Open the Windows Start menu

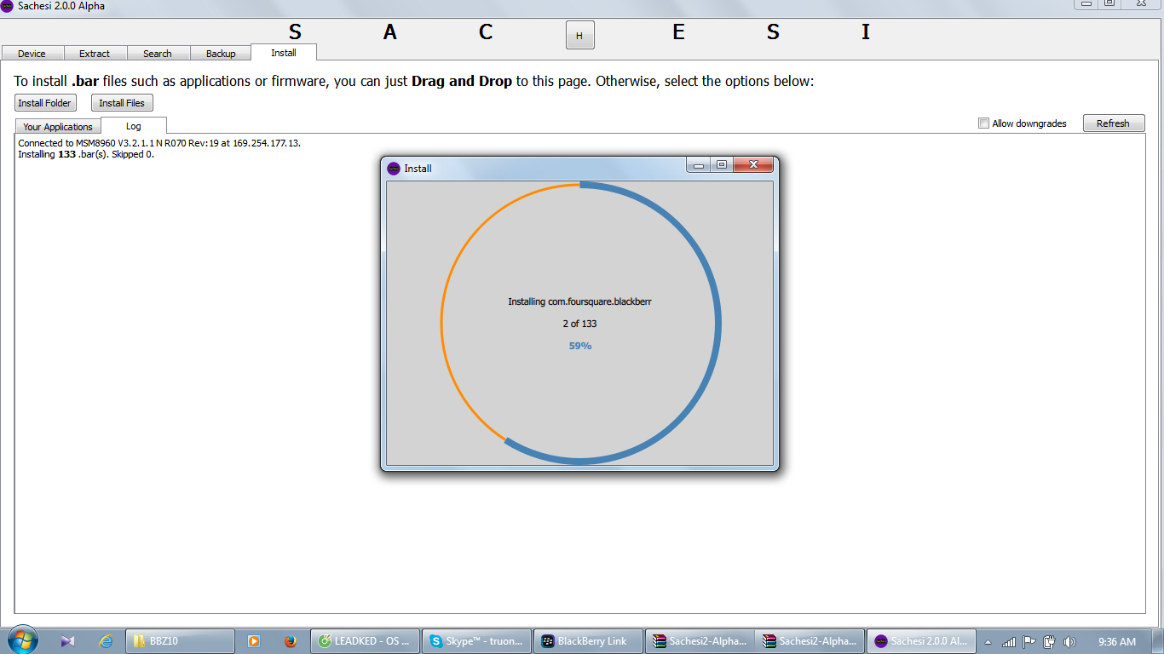pyautogui.click(x=22, y=640)
